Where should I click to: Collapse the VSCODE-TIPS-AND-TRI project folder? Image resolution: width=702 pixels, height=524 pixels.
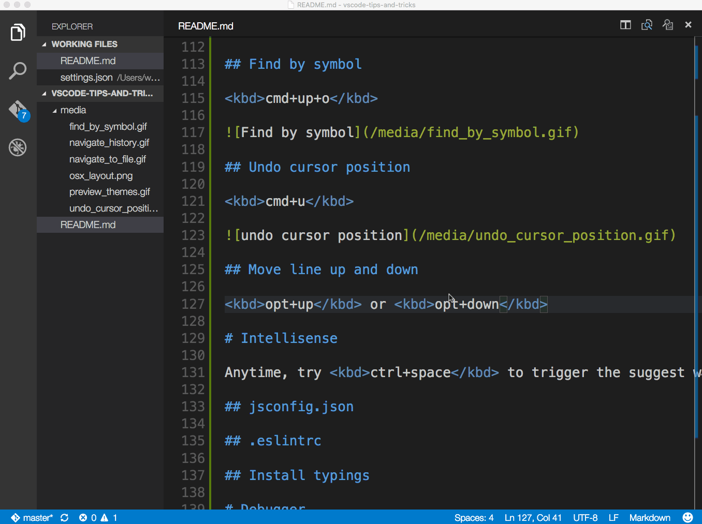pos(45,94)
